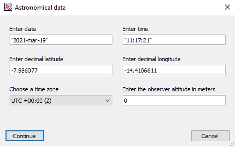This screenshot has width=235, height=147.
Task: Close the Astronomical data dialog
Action: pyautogui.click(x=227, y=7)
